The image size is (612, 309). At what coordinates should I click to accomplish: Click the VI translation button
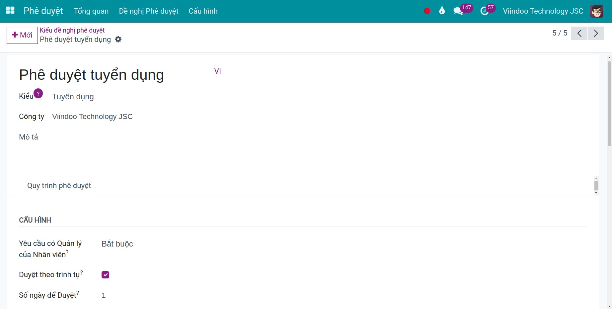tap(217, 71)
